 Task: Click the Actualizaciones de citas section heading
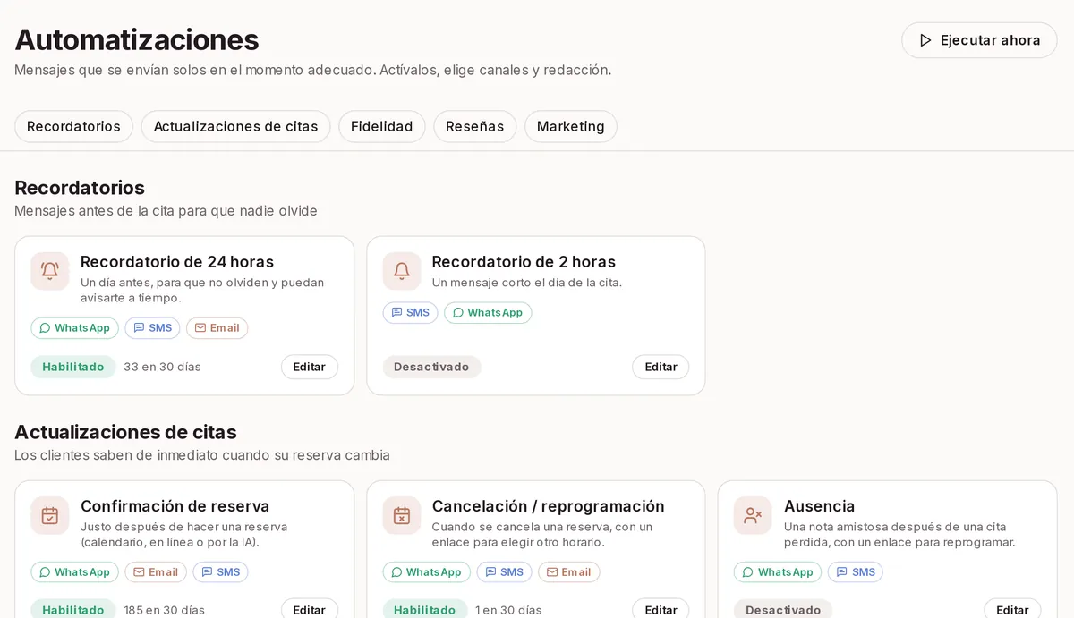[125, 432]
